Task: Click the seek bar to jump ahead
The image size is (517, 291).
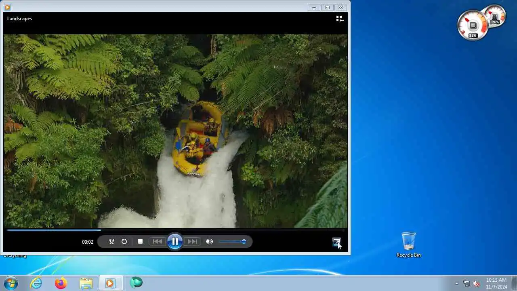Action: pyautogui.click(x=175, y=230)
